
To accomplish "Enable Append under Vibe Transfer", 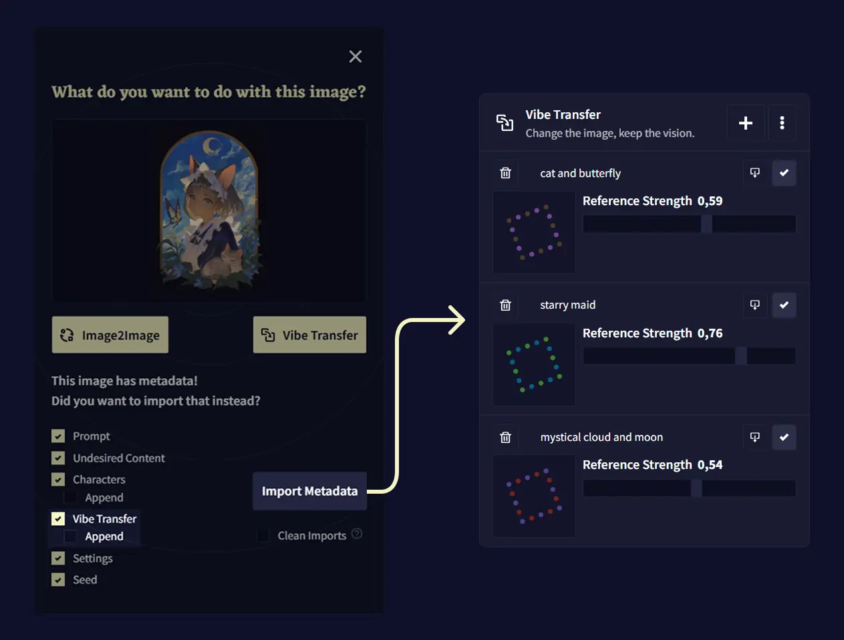I will pos(69,536).
